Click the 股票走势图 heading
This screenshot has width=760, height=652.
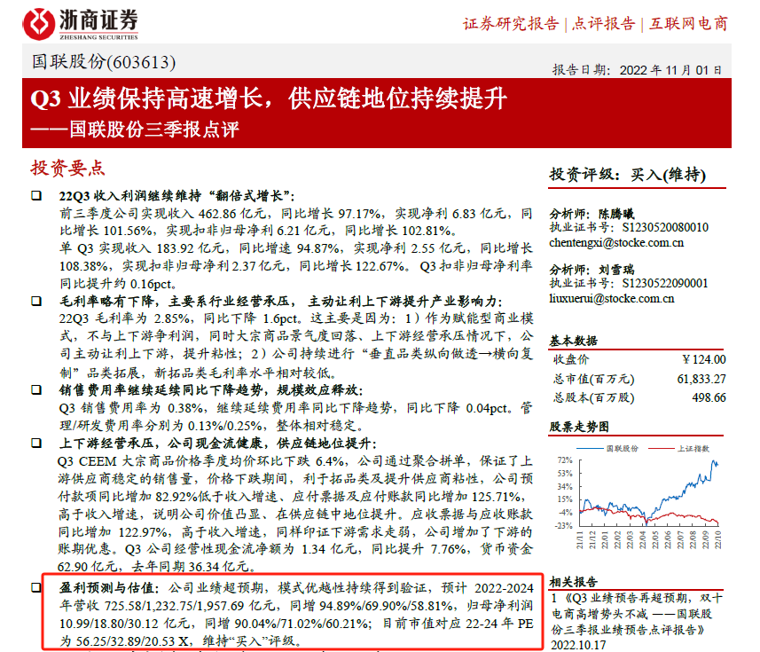pos(579,427)
